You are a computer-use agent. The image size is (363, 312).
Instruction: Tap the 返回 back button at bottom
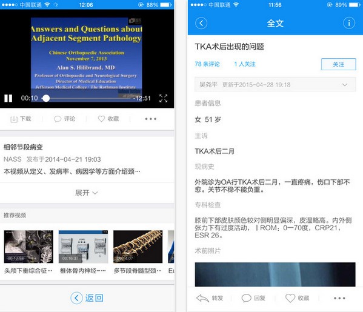tap(87, 298)
